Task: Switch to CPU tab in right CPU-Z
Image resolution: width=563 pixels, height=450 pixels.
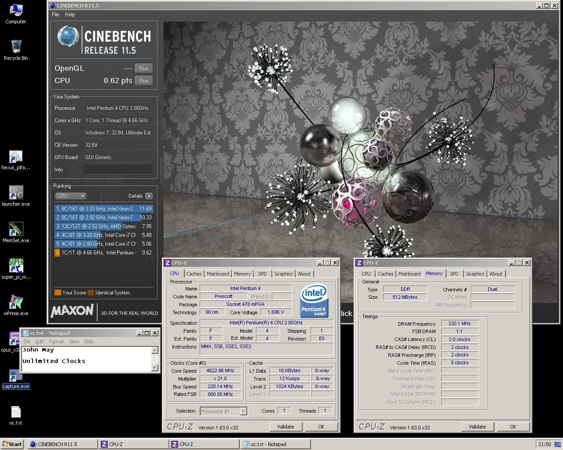Action: 366,274
